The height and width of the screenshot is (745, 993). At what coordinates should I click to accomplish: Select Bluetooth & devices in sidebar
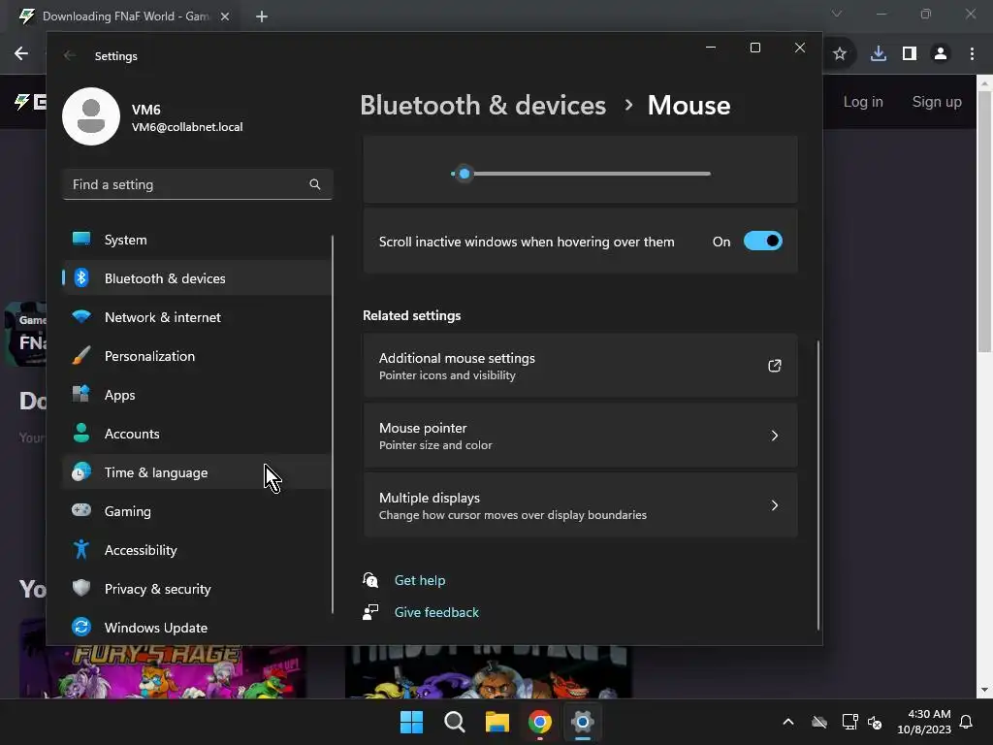click(x=196, y=278)
